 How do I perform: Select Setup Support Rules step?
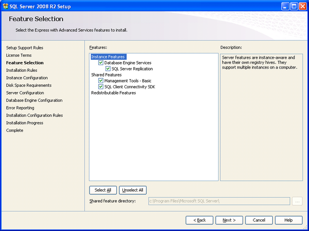(24, 48)
